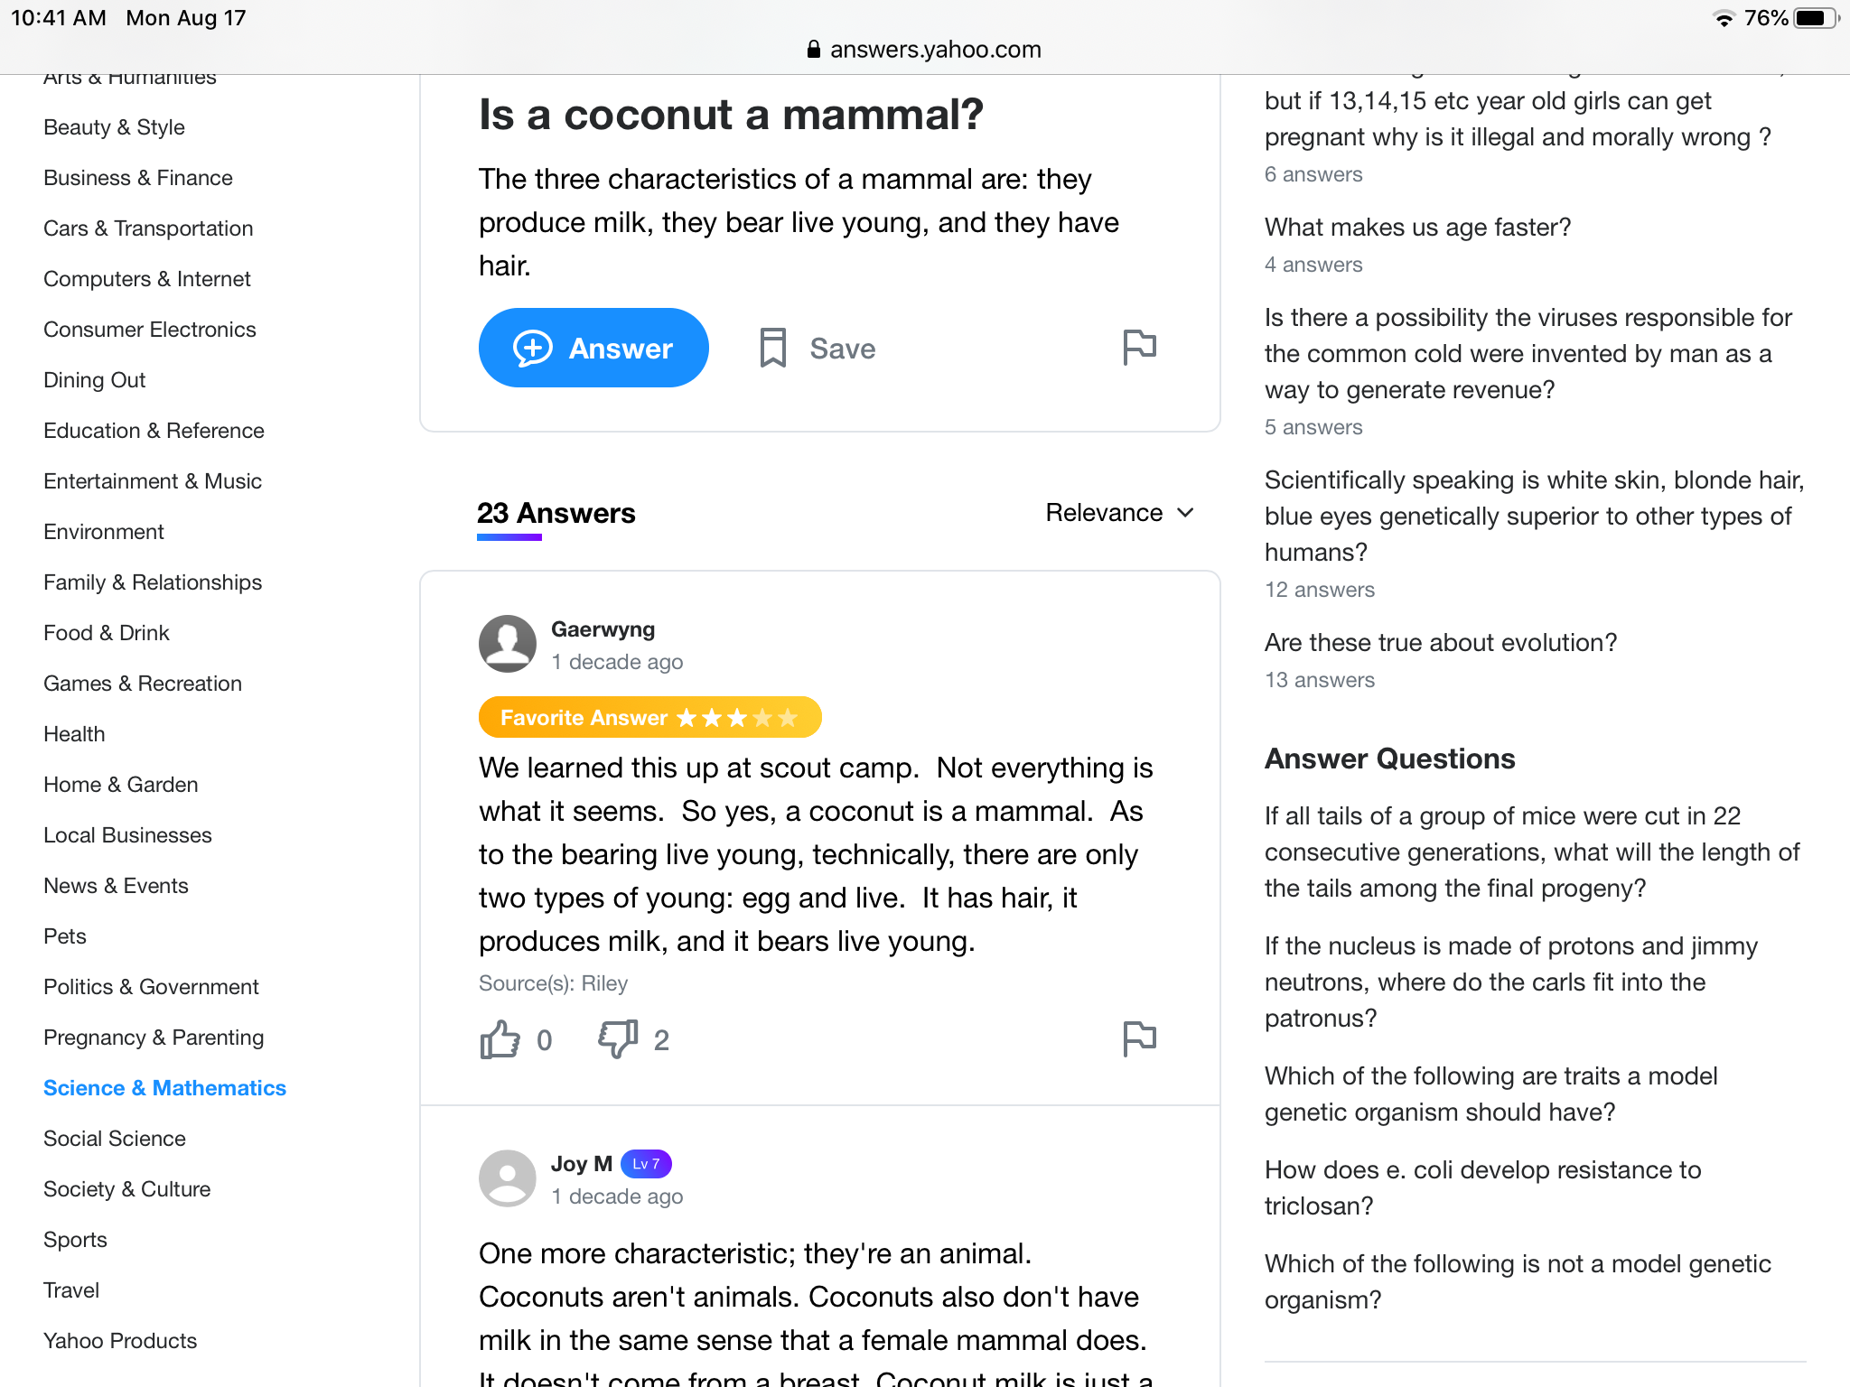Open Joy M's profile avatar
The height and width of the screenshot is (1387, 1850).
(x=508, y=1178)
